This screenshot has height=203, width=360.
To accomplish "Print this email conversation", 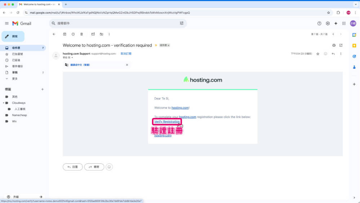I will point(334,45).
